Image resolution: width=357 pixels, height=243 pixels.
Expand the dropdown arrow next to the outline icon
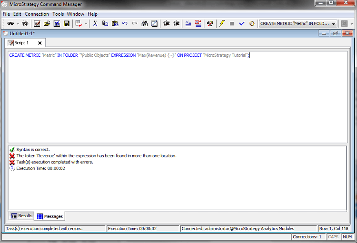(86, 24)
